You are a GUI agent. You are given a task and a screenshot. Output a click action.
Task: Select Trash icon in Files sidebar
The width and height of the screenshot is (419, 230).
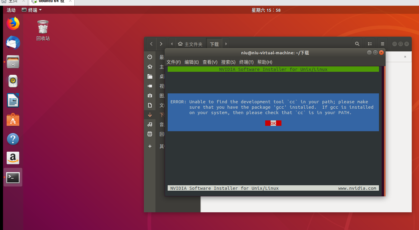(x=150, y=134)
